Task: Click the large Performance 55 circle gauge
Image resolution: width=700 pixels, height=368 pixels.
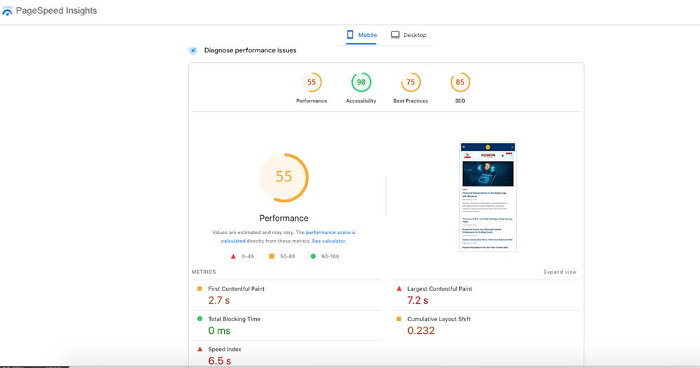Action: pyautogui.click(x=283, y=177)
